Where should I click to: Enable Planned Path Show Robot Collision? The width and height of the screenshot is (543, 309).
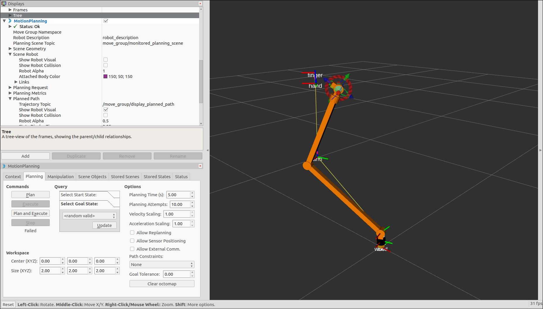(x=106, y=115)
